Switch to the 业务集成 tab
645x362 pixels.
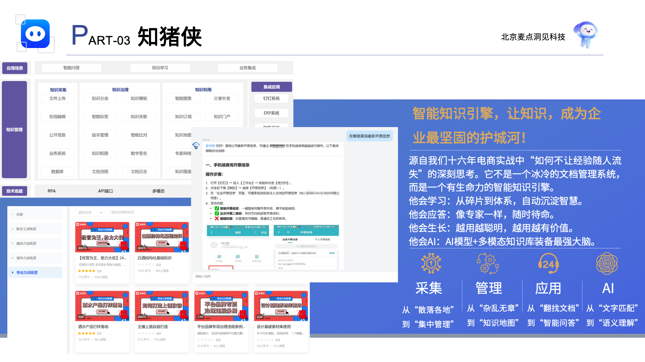click(x=248, y=68)
